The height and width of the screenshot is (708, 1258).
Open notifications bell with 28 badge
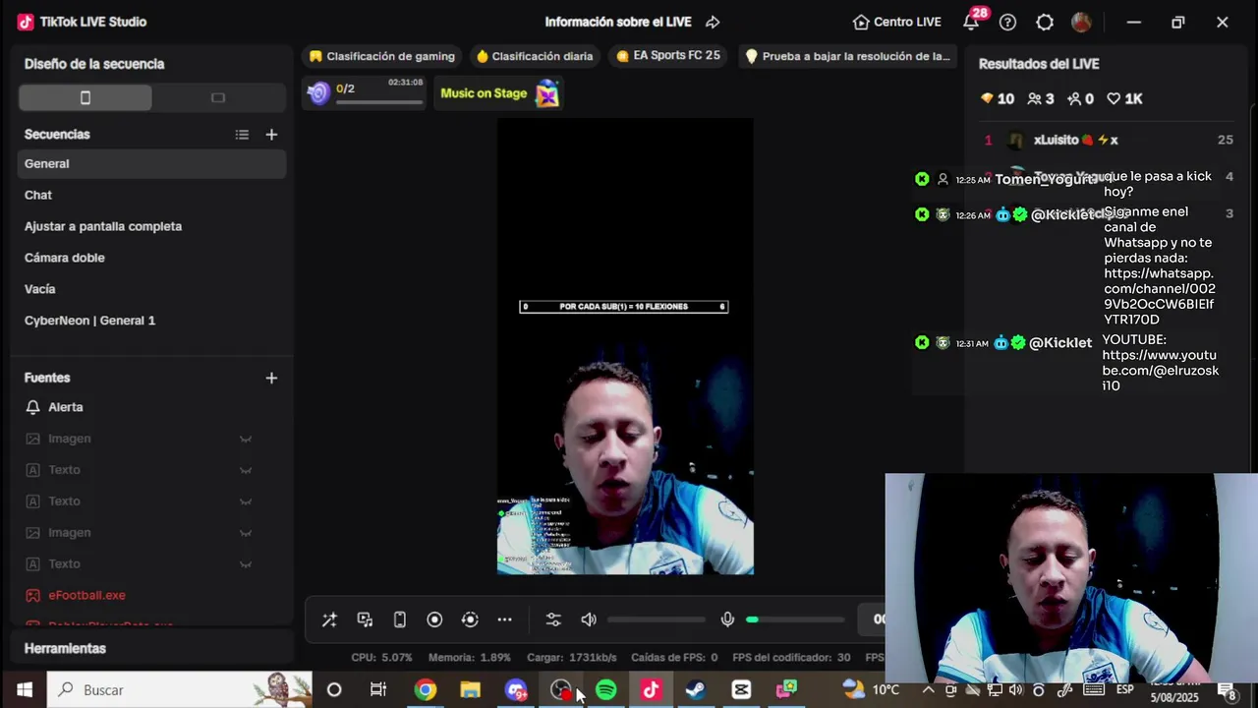pos(973,20)
